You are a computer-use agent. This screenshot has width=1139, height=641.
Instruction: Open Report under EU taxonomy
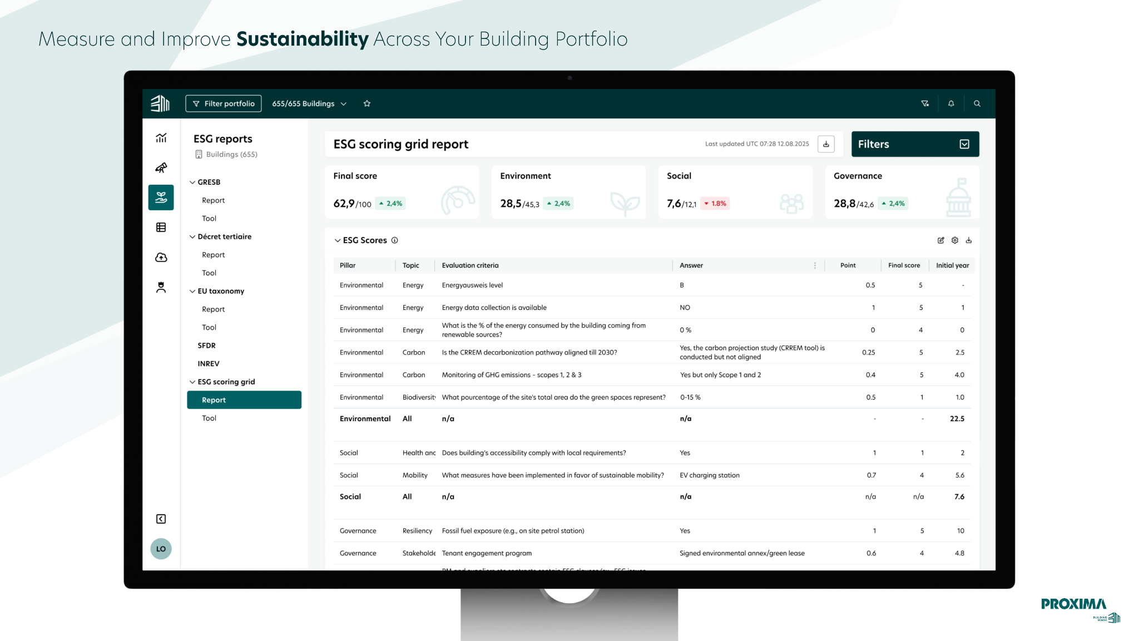(214, 309)
